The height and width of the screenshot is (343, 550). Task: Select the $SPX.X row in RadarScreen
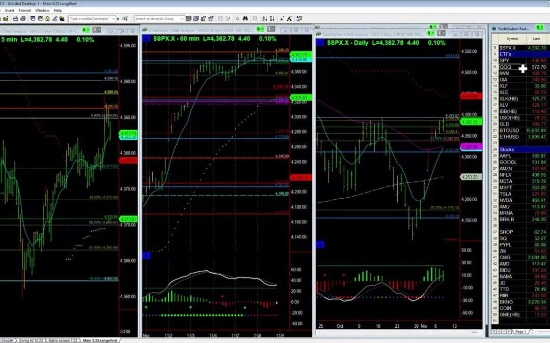pos(520,48)
